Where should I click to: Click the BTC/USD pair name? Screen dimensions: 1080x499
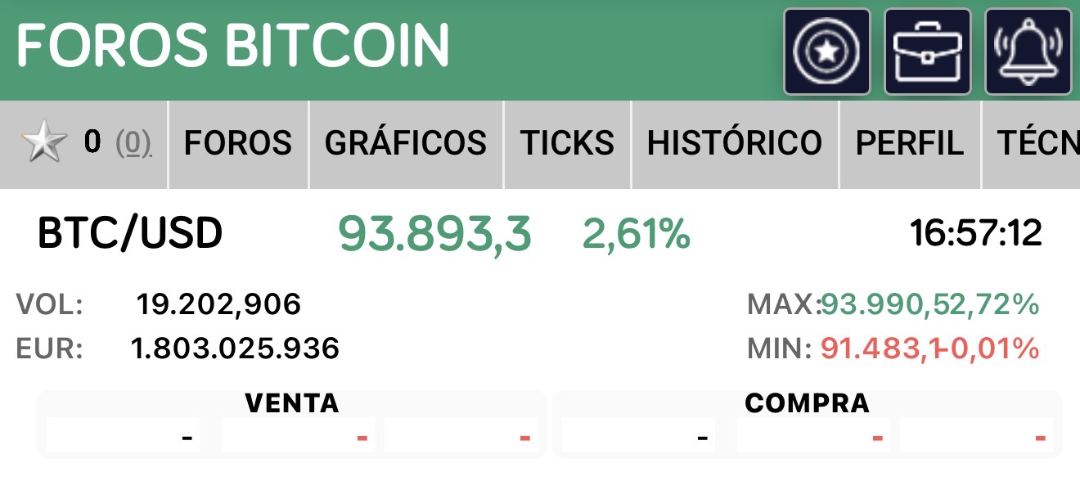130,235
